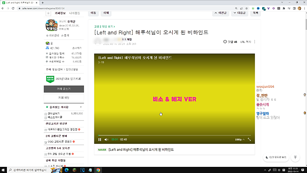Open the NAVER video link below the player
307x173 pixels.
coord(141,150)
